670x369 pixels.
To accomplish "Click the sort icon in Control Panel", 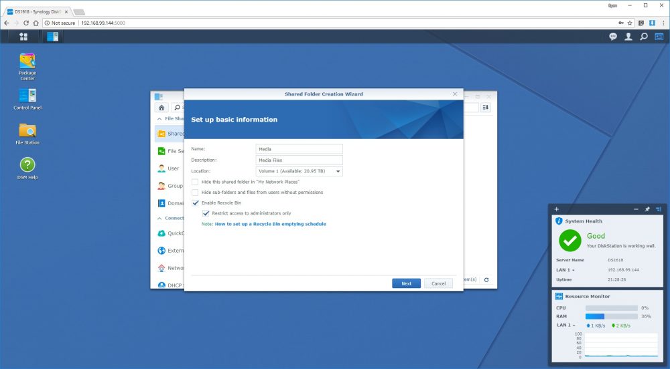I will point(486,108).
